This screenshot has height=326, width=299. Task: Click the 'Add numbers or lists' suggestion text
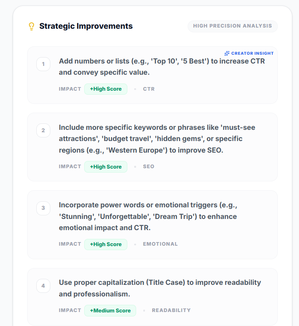pyautogui.click(x=162, y=67)
